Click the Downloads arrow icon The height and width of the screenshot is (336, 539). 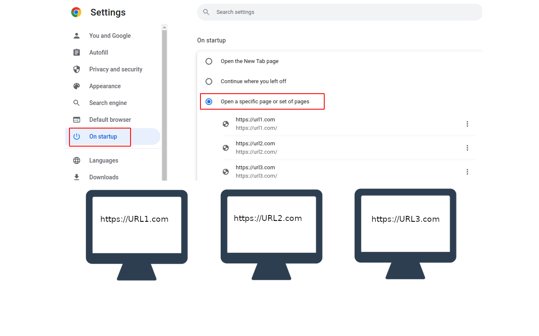[77, 177]
